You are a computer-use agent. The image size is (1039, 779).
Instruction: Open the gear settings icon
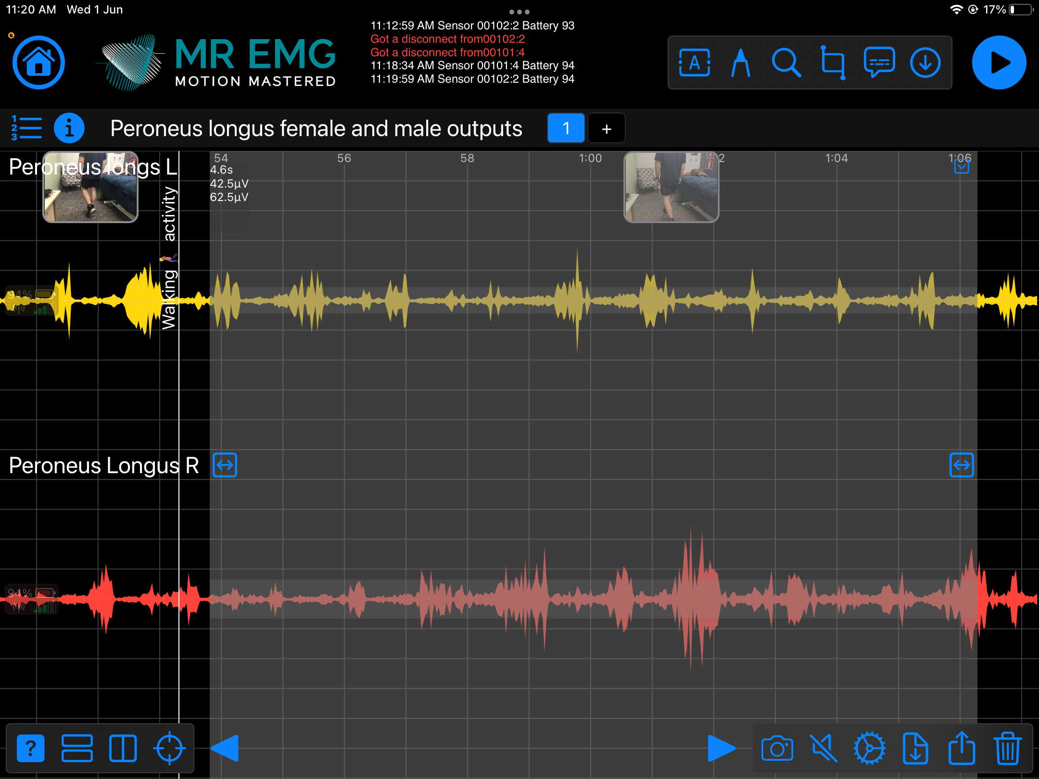coord(869,748)
